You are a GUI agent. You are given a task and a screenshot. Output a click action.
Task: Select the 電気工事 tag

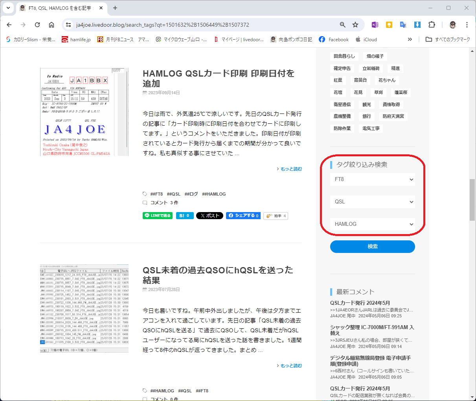[x=371, y=128]
